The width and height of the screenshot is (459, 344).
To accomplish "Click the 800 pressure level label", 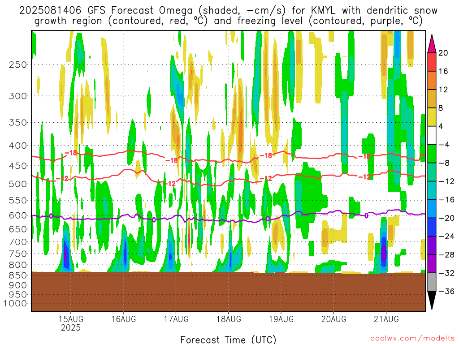I will [18, 265].
